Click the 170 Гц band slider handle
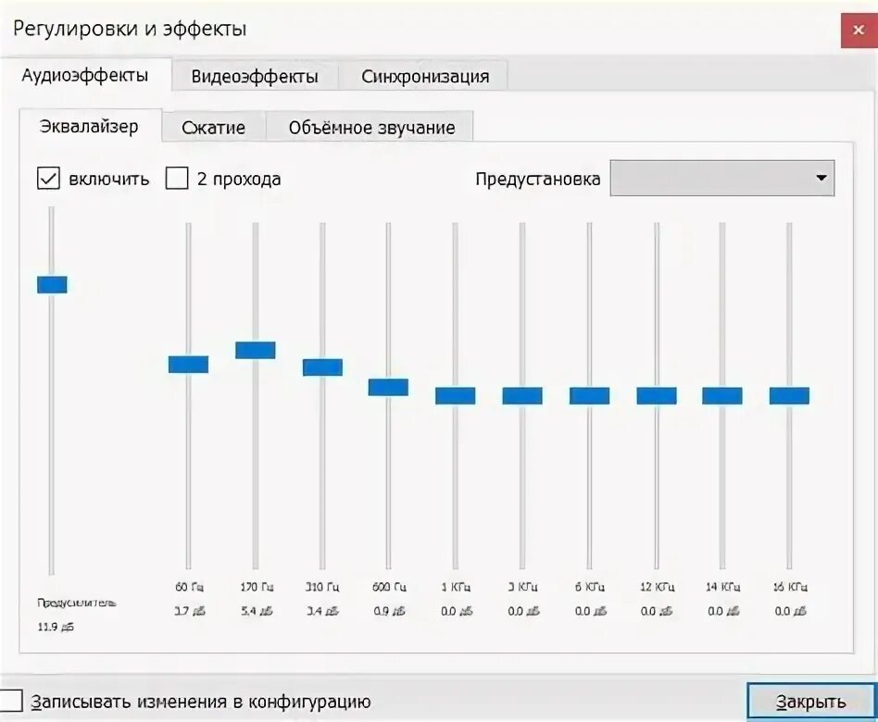Screen dimensions: 878x722 [256, 351]
